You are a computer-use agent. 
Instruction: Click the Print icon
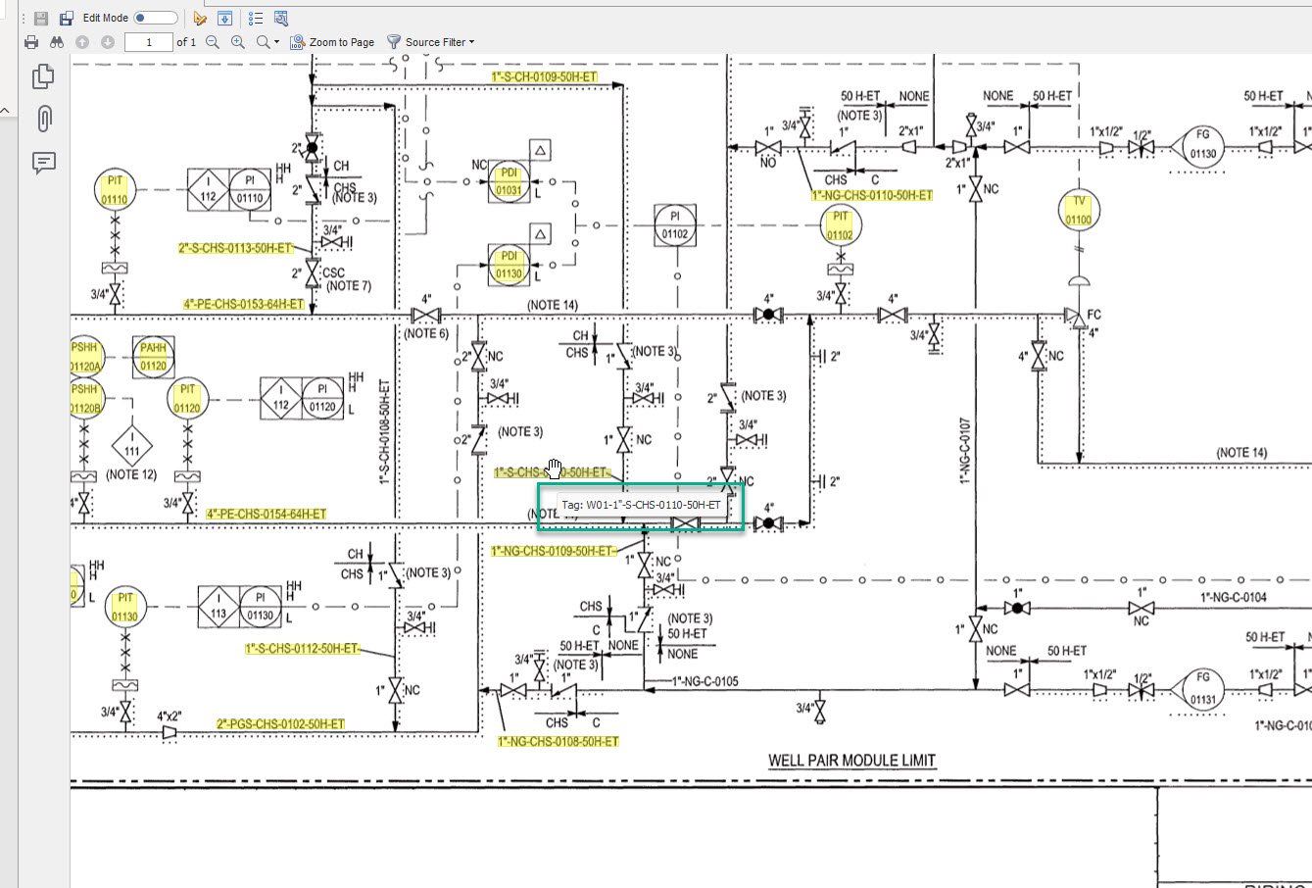pos(31,42)
